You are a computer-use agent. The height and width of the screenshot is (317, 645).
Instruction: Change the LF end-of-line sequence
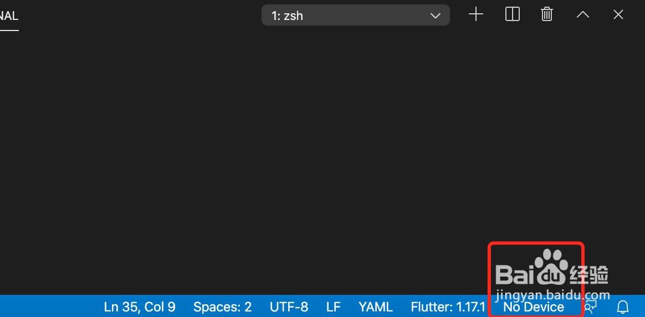click(333, 306)
